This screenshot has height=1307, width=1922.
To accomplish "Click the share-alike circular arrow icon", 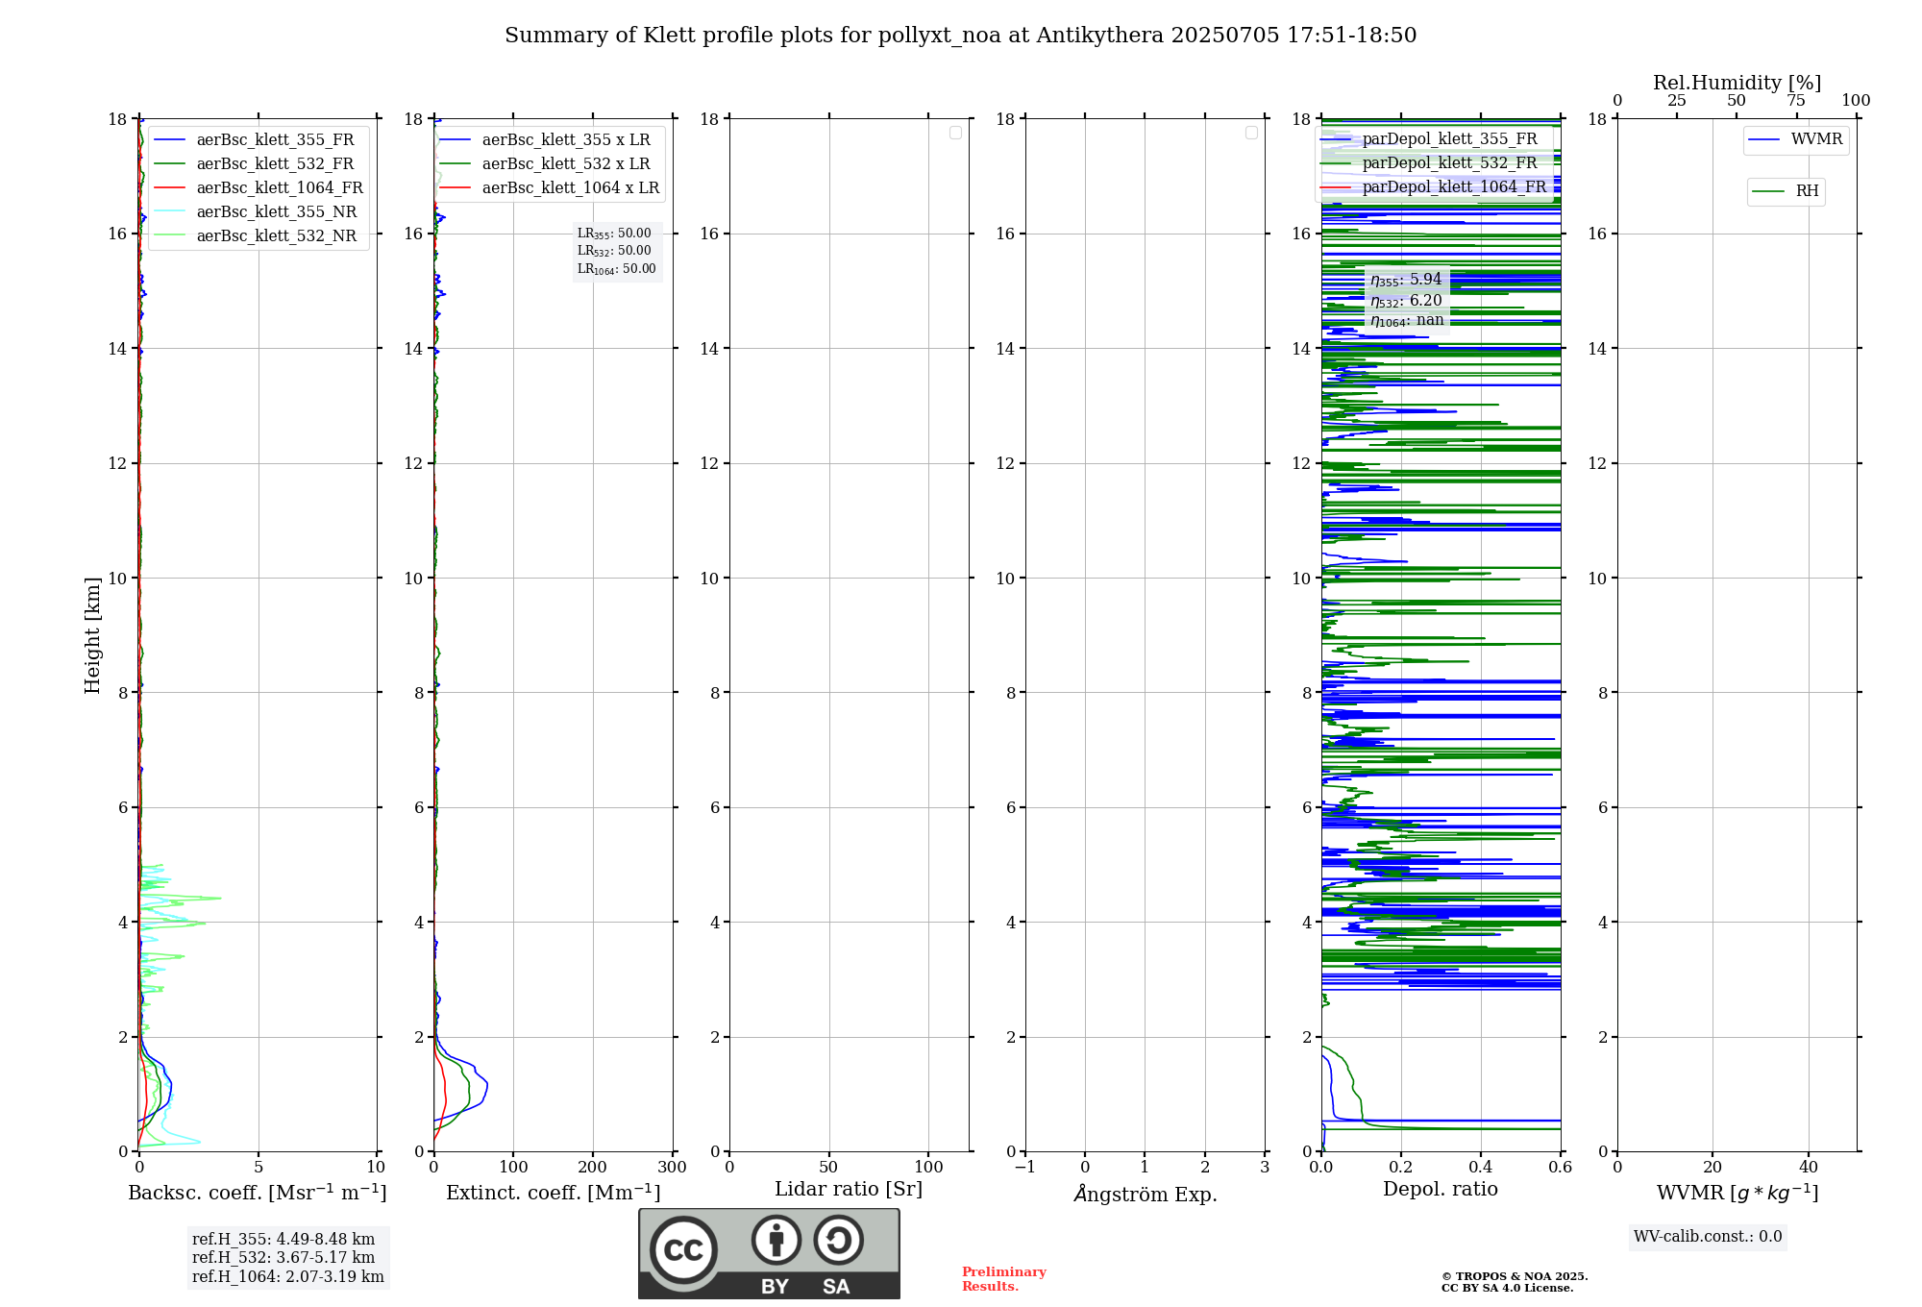I will 838,1240.
